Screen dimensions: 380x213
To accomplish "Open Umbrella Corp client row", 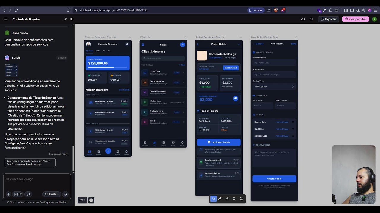I will [x=163, y=112].
